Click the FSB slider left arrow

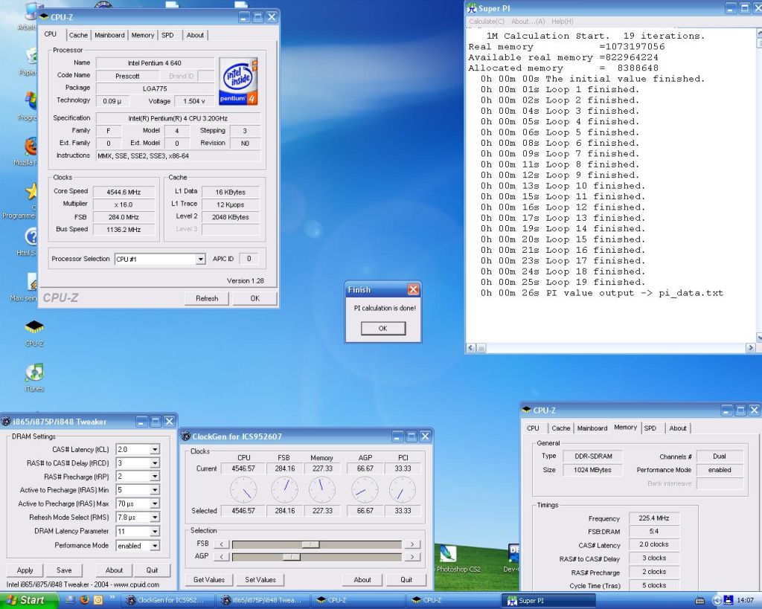coord(222,544)
